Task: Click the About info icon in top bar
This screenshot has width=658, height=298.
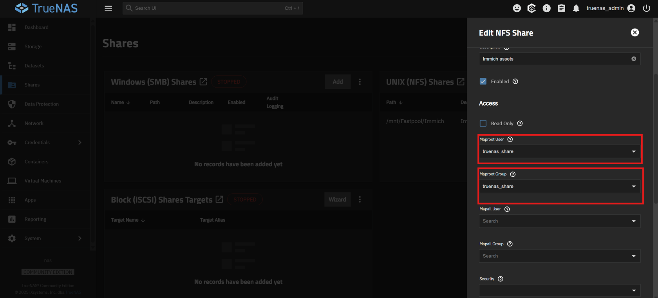Action: click(546, 8)
